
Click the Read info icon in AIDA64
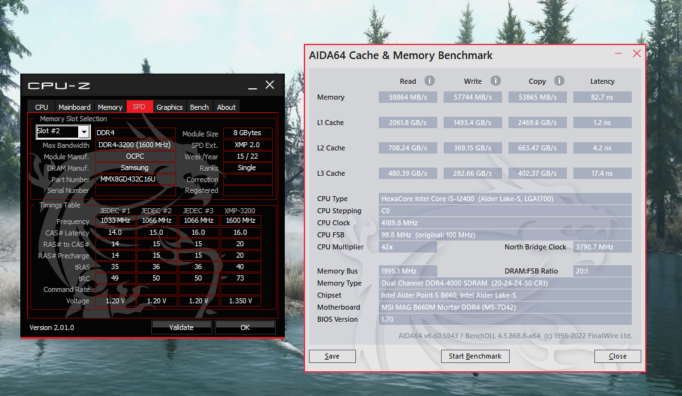[x=429, y=81]
